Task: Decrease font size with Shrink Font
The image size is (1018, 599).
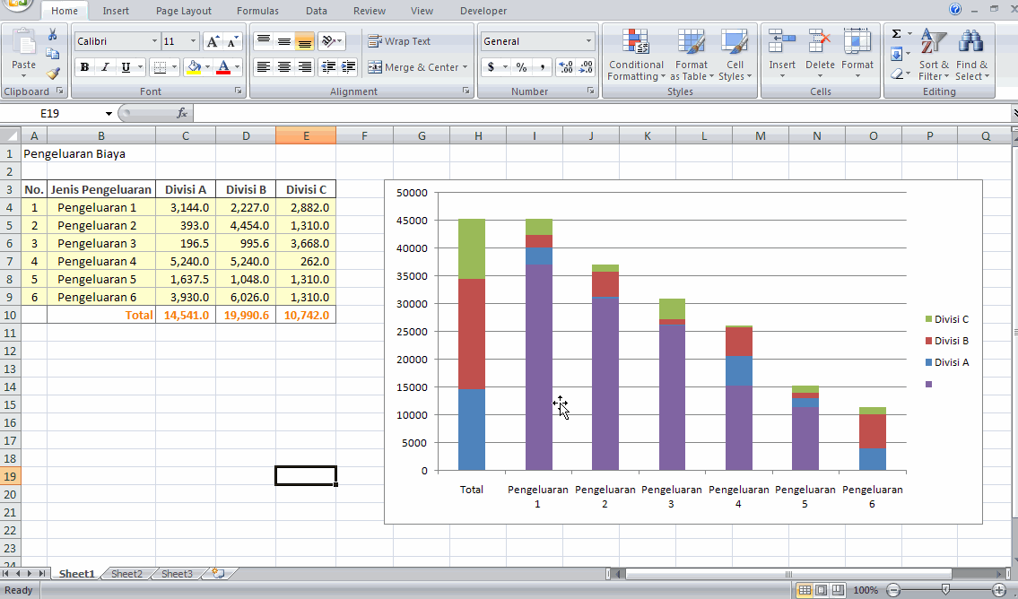Action: tap(232, 41)
